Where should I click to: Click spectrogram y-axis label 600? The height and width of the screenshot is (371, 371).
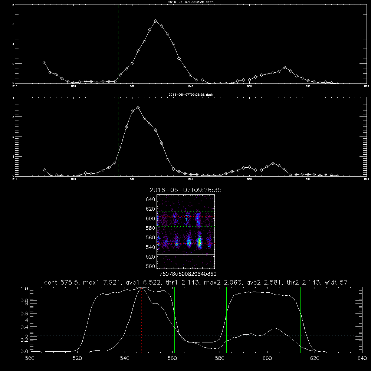pos(151,219)
